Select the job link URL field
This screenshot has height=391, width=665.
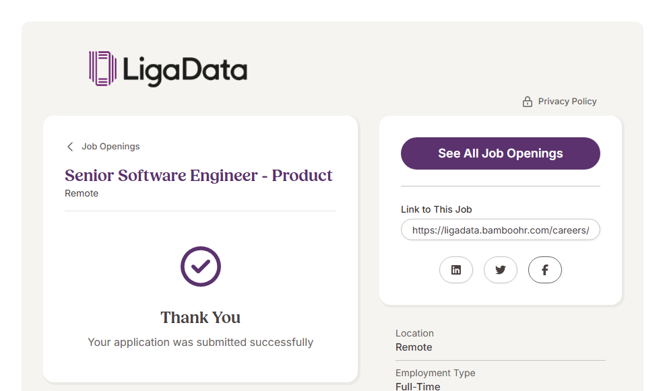click(500, 230)
